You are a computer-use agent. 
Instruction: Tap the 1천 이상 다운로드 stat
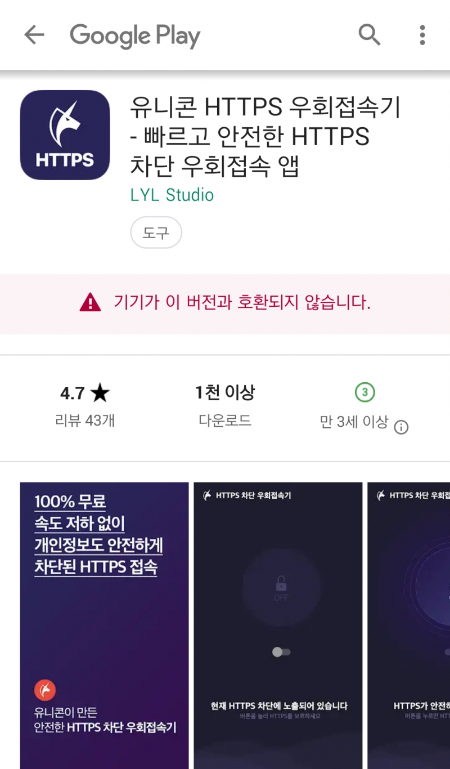coord(225,405)
